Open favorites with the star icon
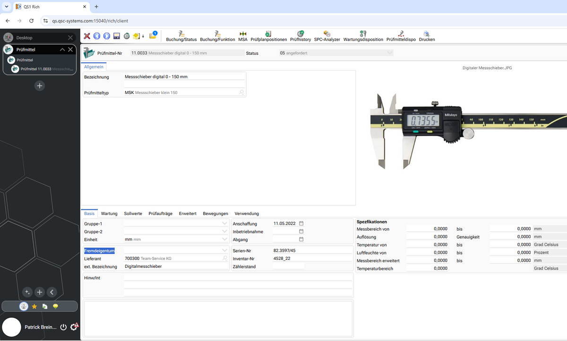This screenshot has height=341, width=567. pyautogui.click(x=34, y=306)
